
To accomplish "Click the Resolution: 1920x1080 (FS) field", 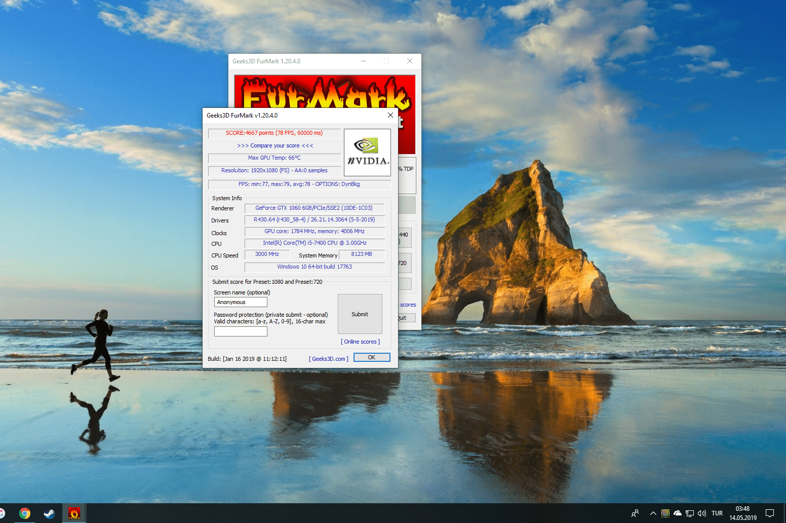I will tap(274, 171).
